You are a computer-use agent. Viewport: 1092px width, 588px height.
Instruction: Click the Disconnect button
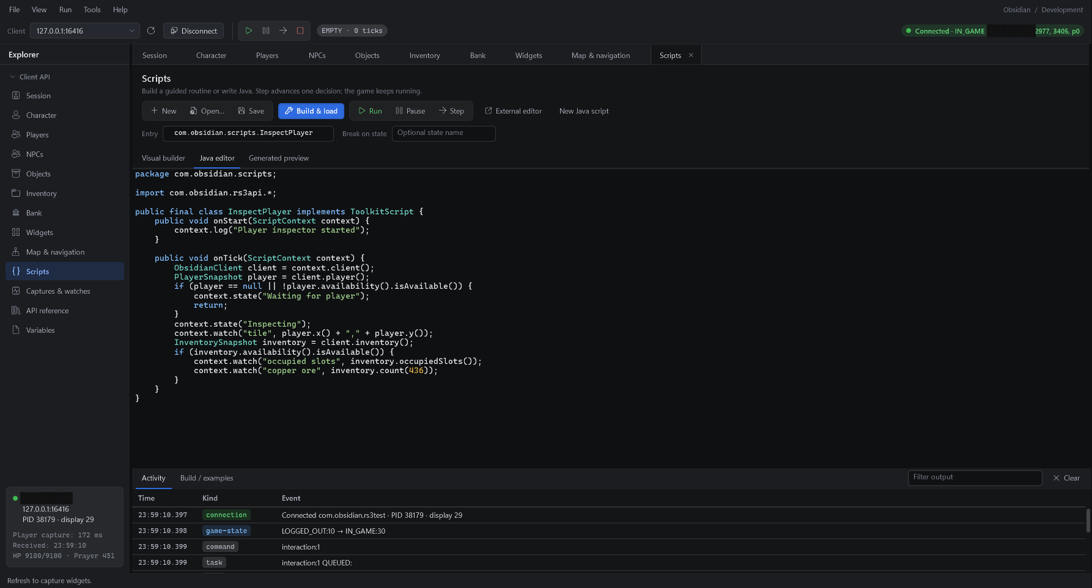(193, 31)
